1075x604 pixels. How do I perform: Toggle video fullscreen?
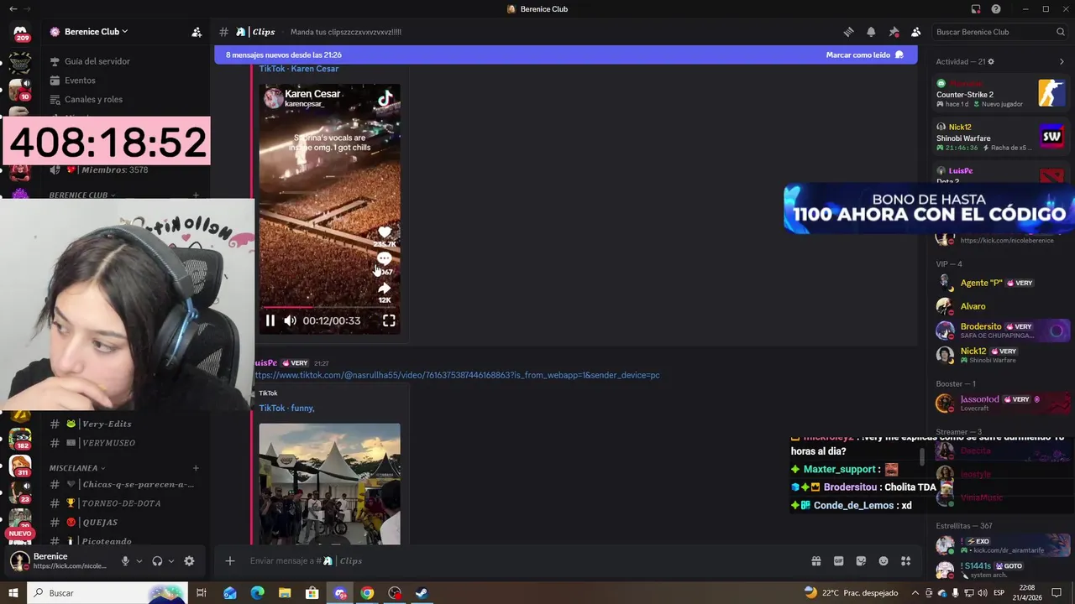(x=389, y=320)
